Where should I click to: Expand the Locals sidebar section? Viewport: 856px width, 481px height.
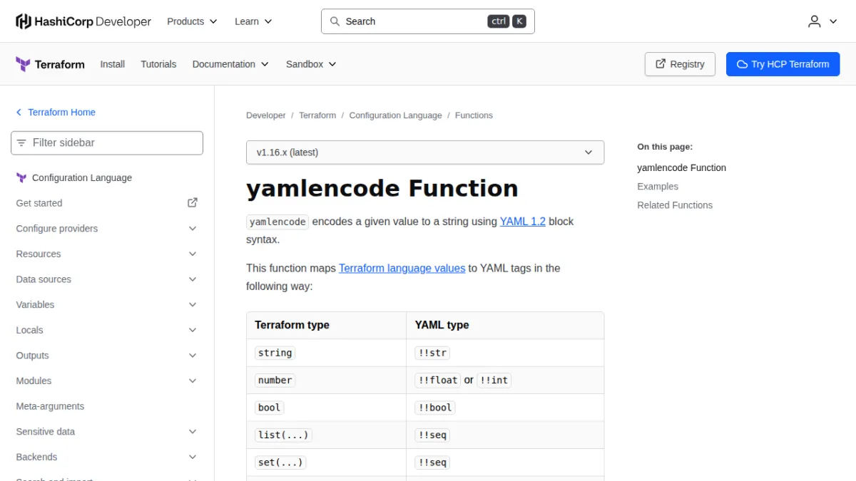tap(107, 331)
